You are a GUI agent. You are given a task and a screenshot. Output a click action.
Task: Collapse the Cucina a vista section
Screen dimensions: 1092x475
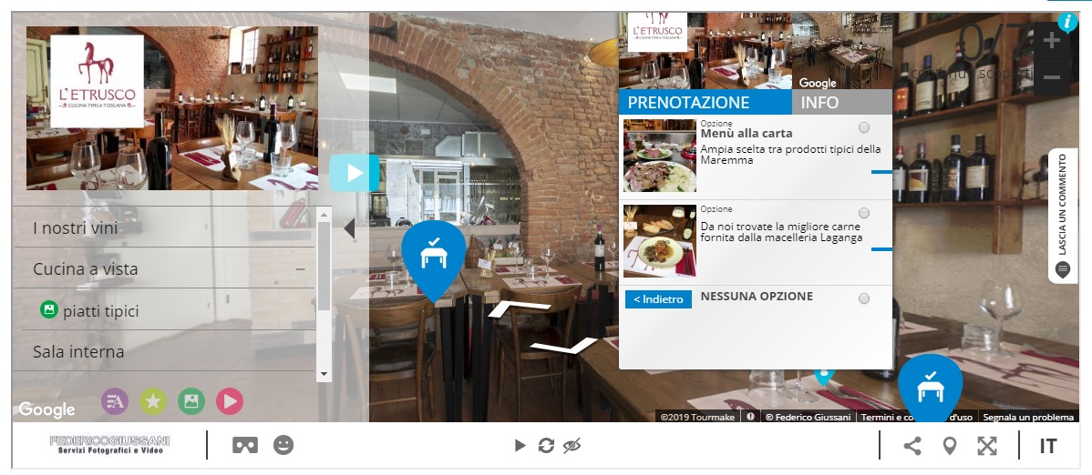pos(300,269)
